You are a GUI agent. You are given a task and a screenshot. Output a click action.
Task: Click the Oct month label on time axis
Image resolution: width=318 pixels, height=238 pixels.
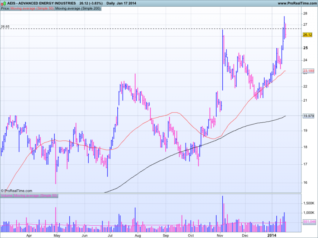(x=191, y=236)
